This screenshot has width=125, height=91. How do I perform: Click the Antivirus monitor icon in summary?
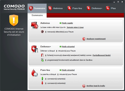[34, 25]
